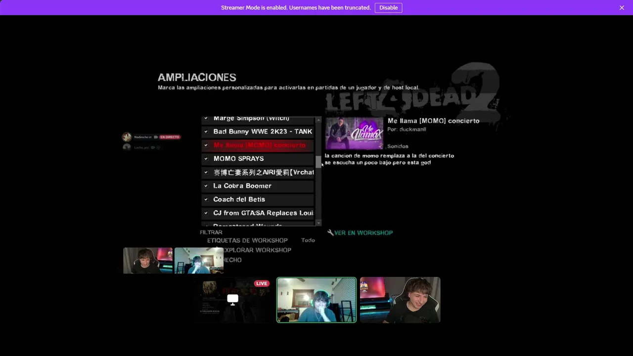
Task: Select the laughing person webcam tile at right
Action: click(400, 300)
